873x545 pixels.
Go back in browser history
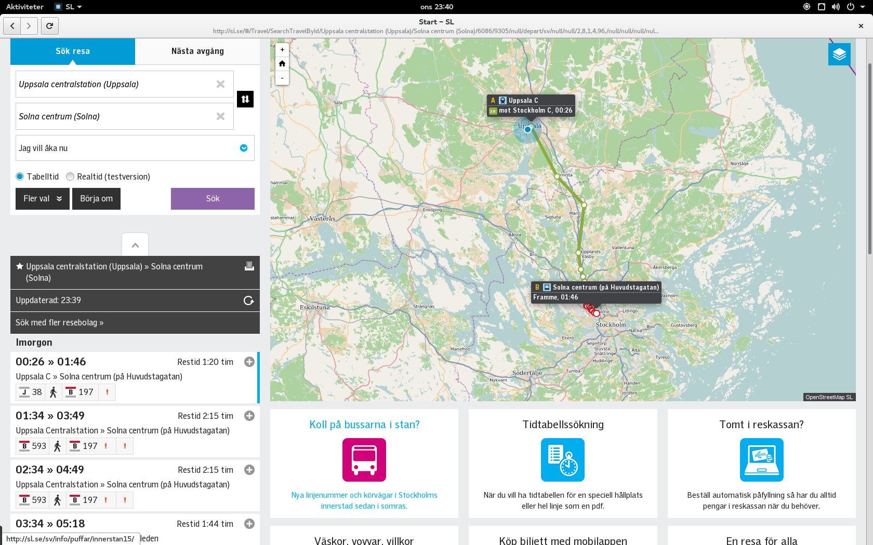click(12, 25)
